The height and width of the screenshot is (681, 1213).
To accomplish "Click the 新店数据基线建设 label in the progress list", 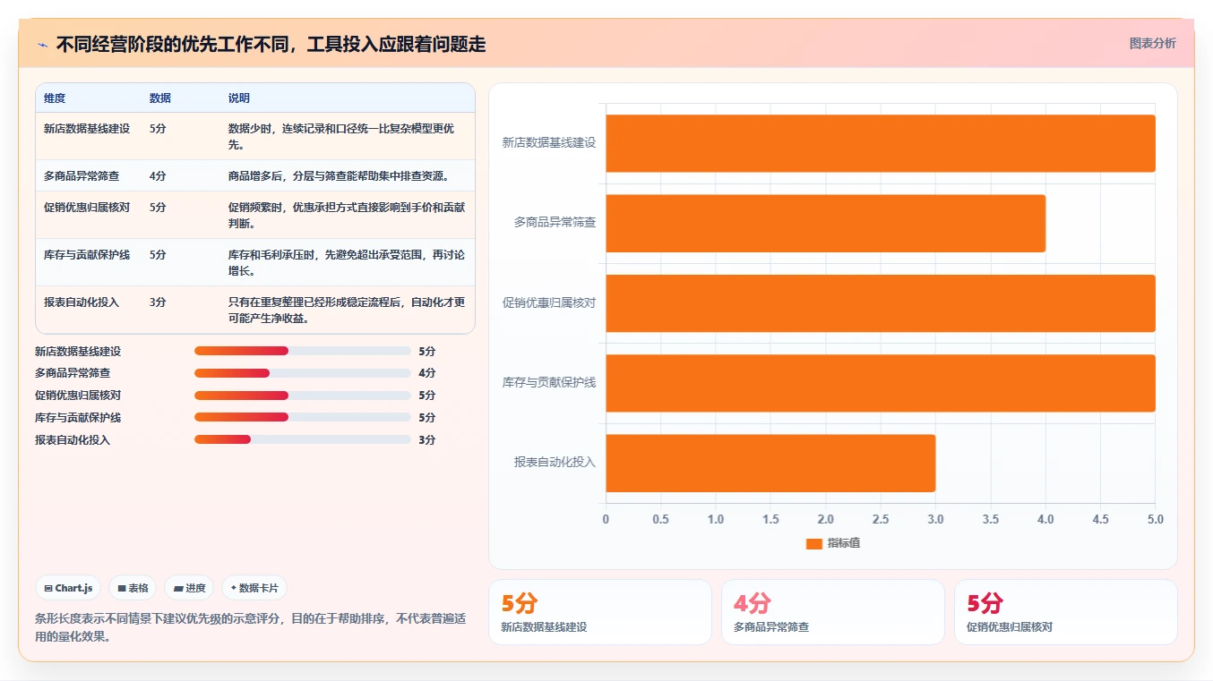I will coord(78,351).
